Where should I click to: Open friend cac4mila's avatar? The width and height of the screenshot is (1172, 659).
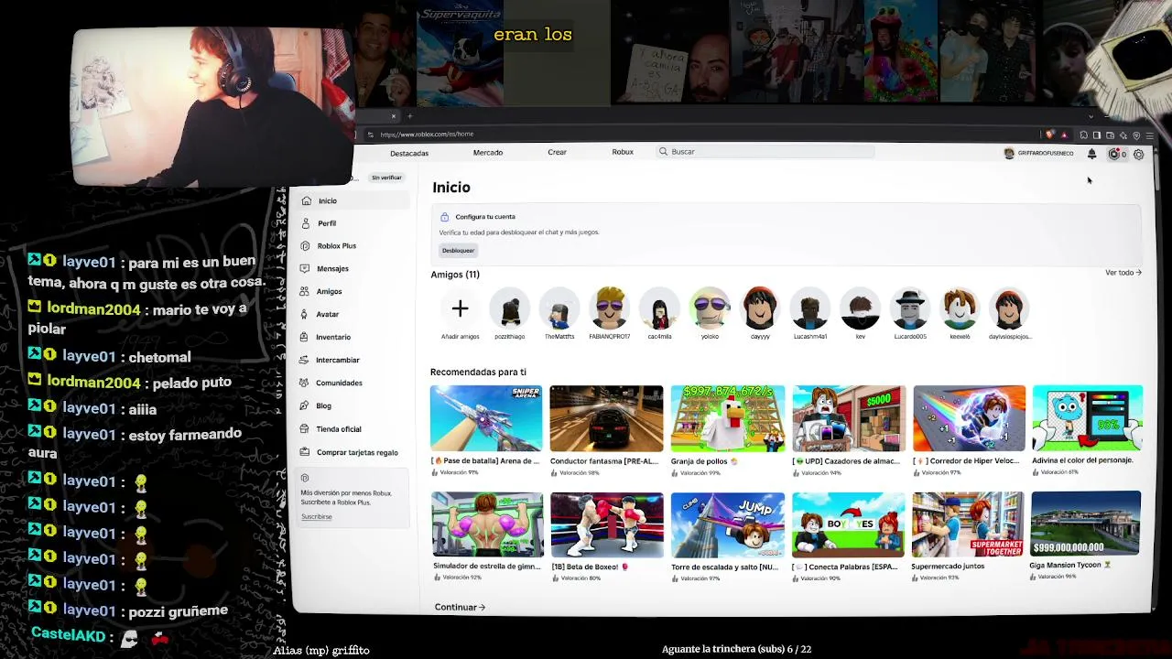[659, 309]
